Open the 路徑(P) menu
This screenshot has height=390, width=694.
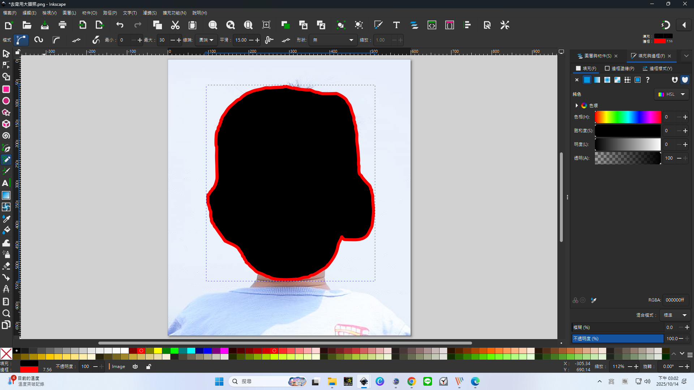point(110,13)
